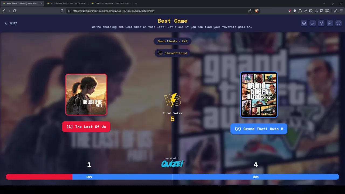This screenshot has height=194, width=345.
Task: Click the QUIT back link
Action: click(11, 23)
